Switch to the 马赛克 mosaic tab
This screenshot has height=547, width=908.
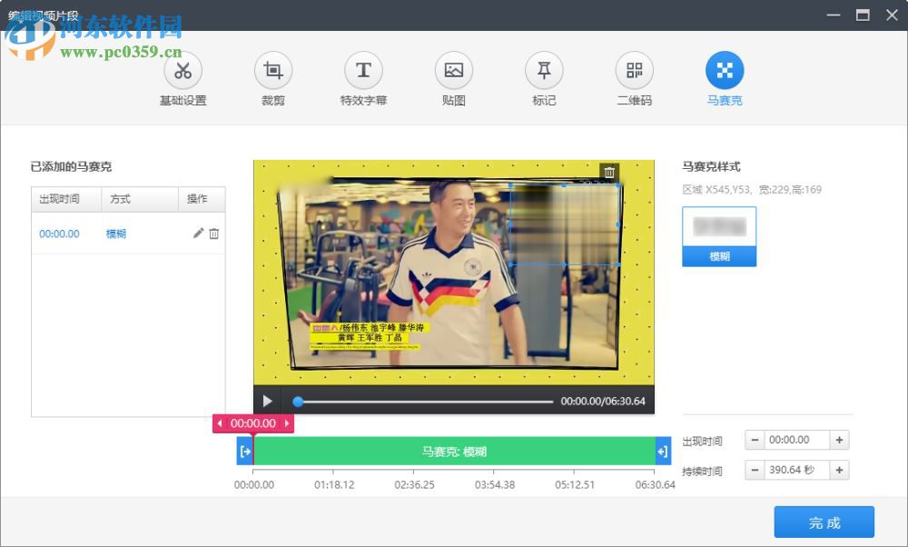(x=724, y=78)
